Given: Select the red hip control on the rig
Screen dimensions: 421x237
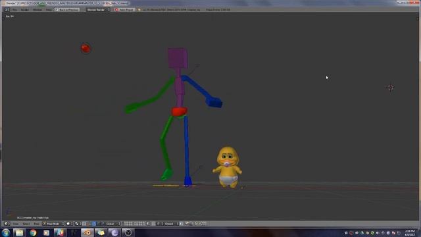Looking at the screenshot, I should tap(179, 111).
